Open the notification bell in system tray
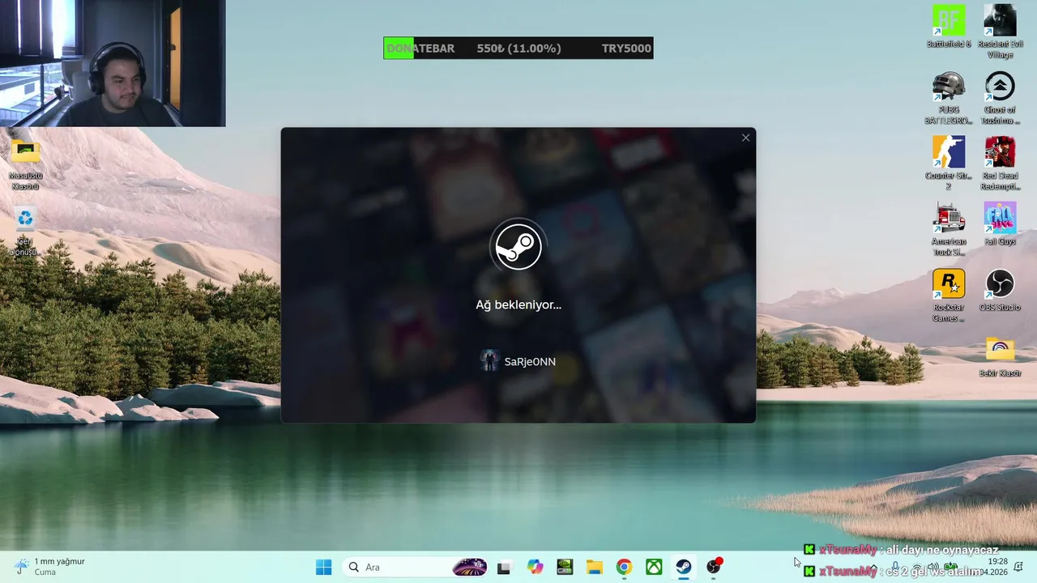 tap(1019, 567)
